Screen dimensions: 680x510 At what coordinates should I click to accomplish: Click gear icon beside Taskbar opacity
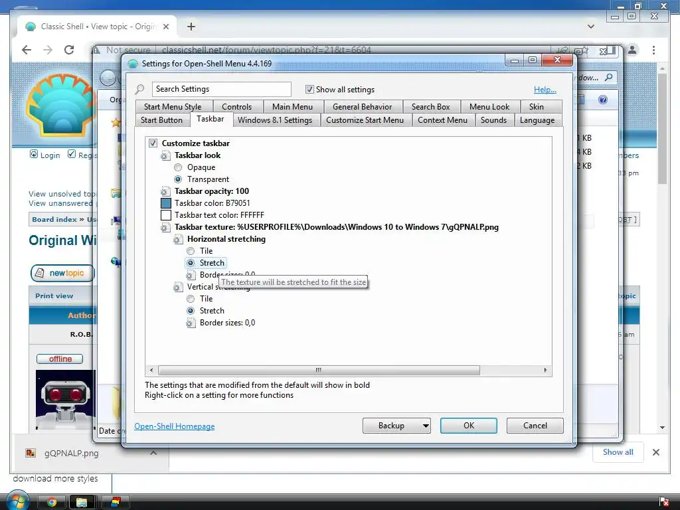coord(165,191)
